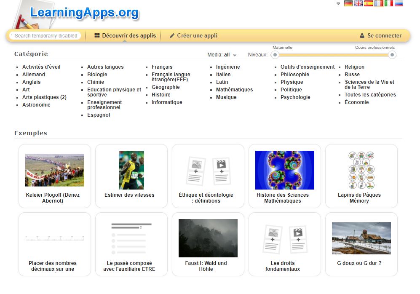Browse the Astronomie category
The width and height of the screenshot is (420, 294).
point(36,105)
